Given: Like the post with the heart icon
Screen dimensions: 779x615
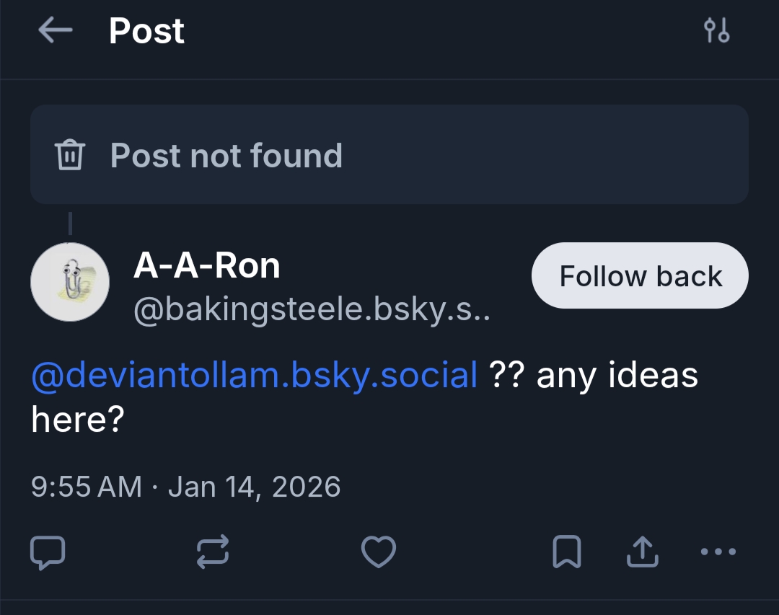Looking at the screenshot, I should tap(378, 552).
